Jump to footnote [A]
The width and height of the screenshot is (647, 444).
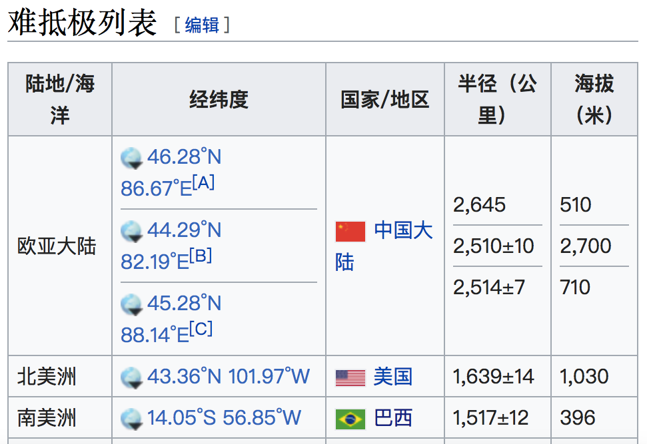tap(203, 182)
